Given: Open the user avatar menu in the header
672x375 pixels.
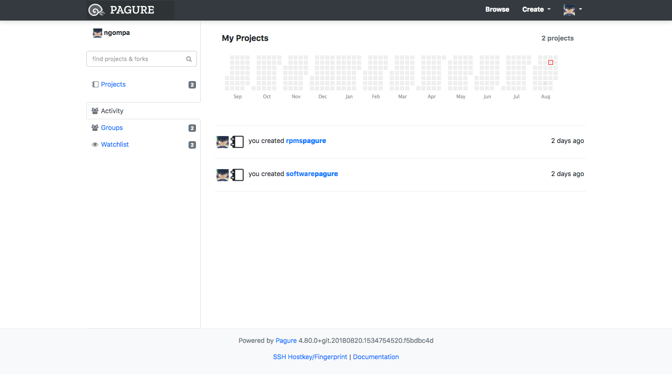Looking at the screenshot, I should tap(573, 9).
